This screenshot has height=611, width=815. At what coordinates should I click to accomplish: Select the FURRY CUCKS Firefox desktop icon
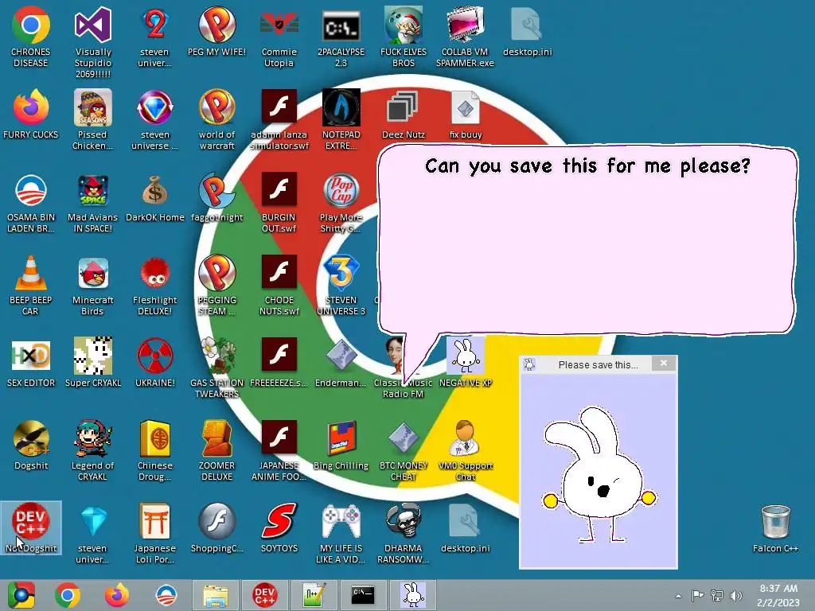[x=31, y=107]
